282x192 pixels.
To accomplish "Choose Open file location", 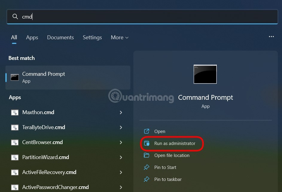I will (172, 155).
